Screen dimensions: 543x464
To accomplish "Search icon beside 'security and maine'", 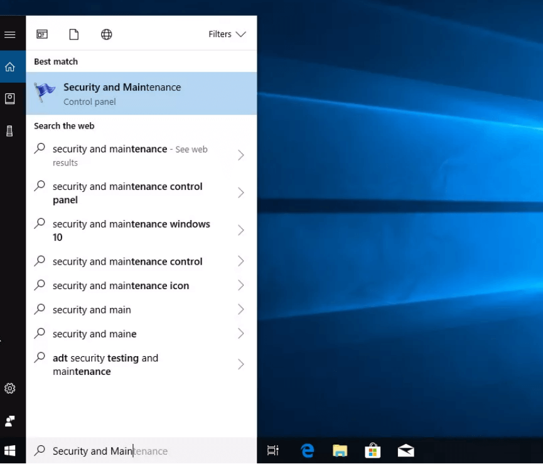I will tap(40, 333).
